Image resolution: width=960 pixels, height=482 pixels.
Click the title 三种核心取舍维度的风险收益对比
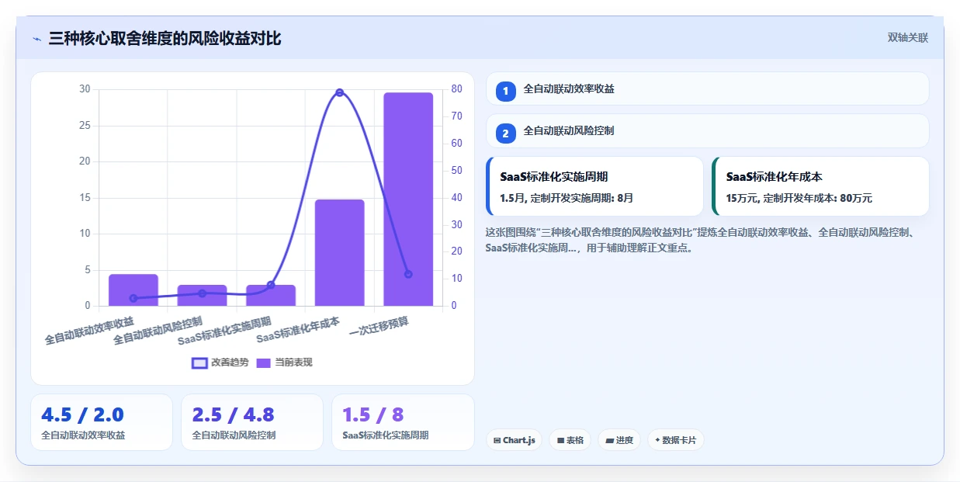pyautogui.click(x=165, y=39)
